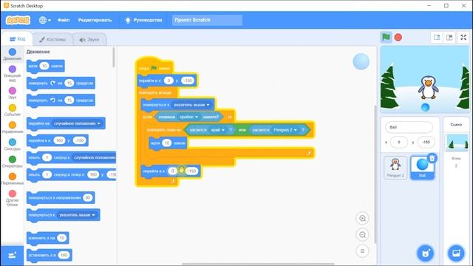Edit the 10 steps value in script block
The image size is (473, 266).
[166, 143]
